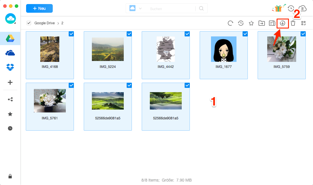Open OneDrive from the sidebar

click(10, 53)
